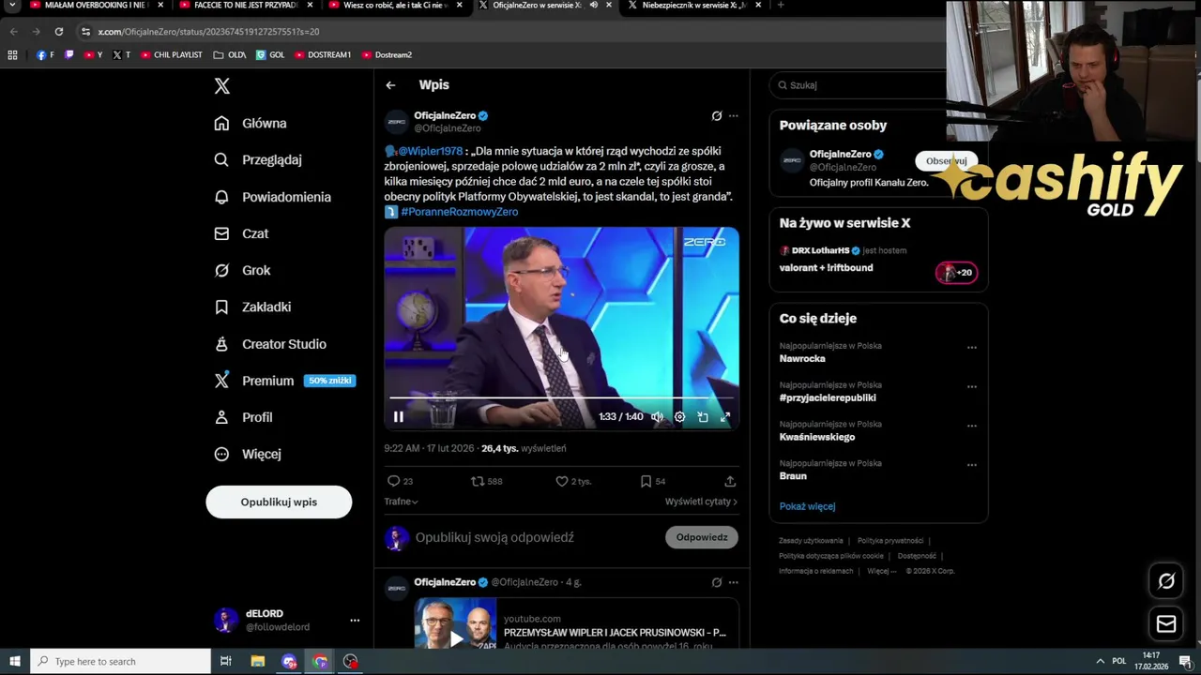Click the Windows Start button
Screen dimensions: 1201x675
(x=14, y=662)
